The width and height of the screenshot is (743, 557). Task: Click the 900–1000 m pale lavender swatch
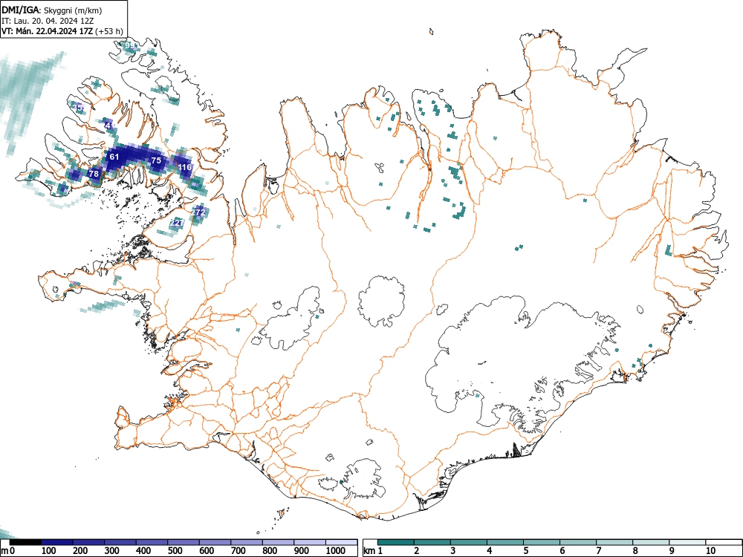[310, 542]
